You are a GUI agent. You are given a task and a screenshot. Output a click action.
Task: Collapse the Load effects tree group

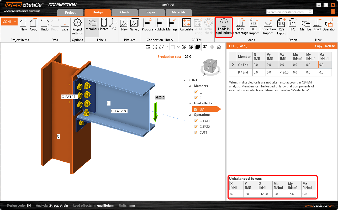pos(190,103)
